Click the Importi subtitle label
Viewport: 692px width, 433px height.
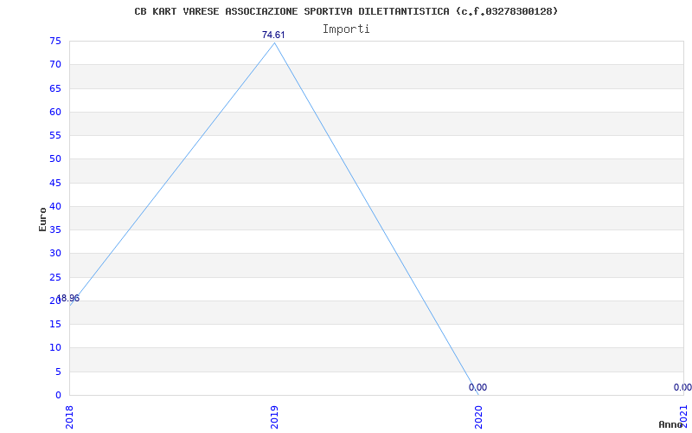point(346,29)
